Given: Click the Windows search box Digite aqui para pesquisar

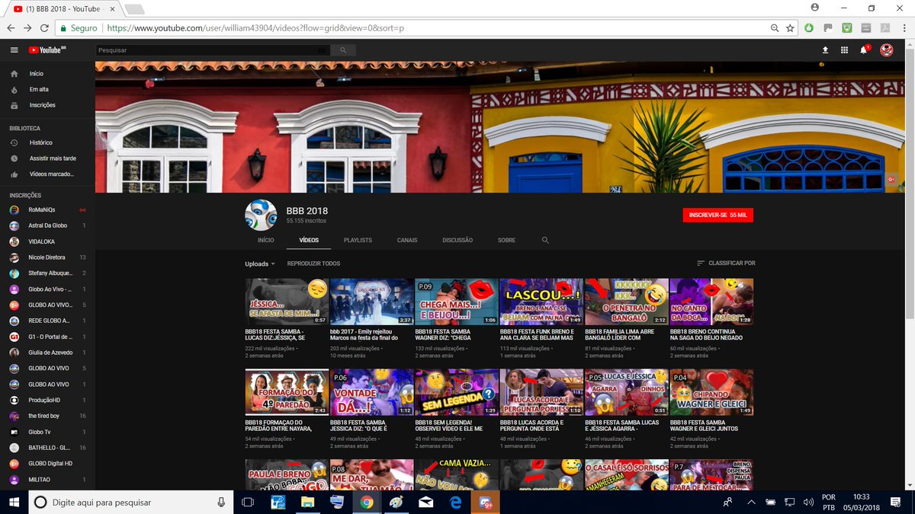Looking at the screenshot, I should [x=130, y=502].
